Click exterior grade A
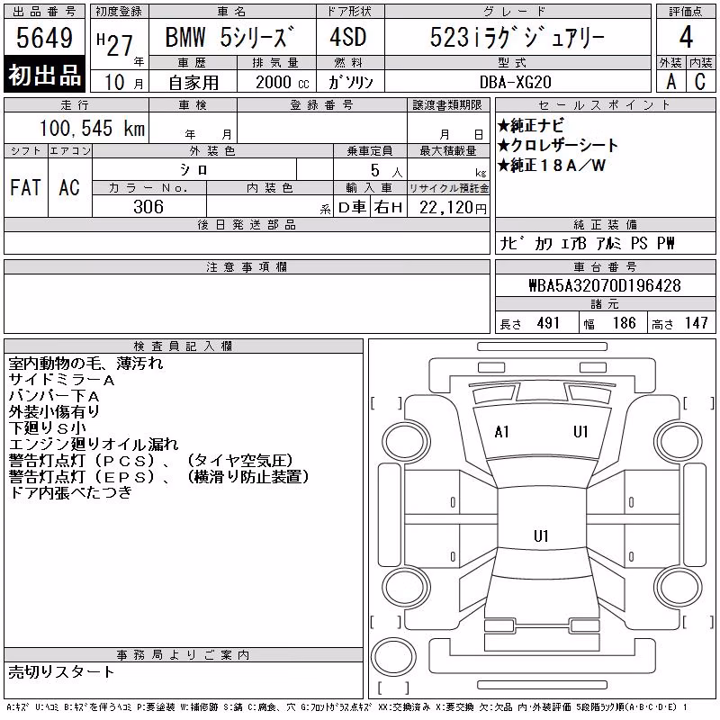720x720 pixels. pyautogui.click(x=671, y=82)
